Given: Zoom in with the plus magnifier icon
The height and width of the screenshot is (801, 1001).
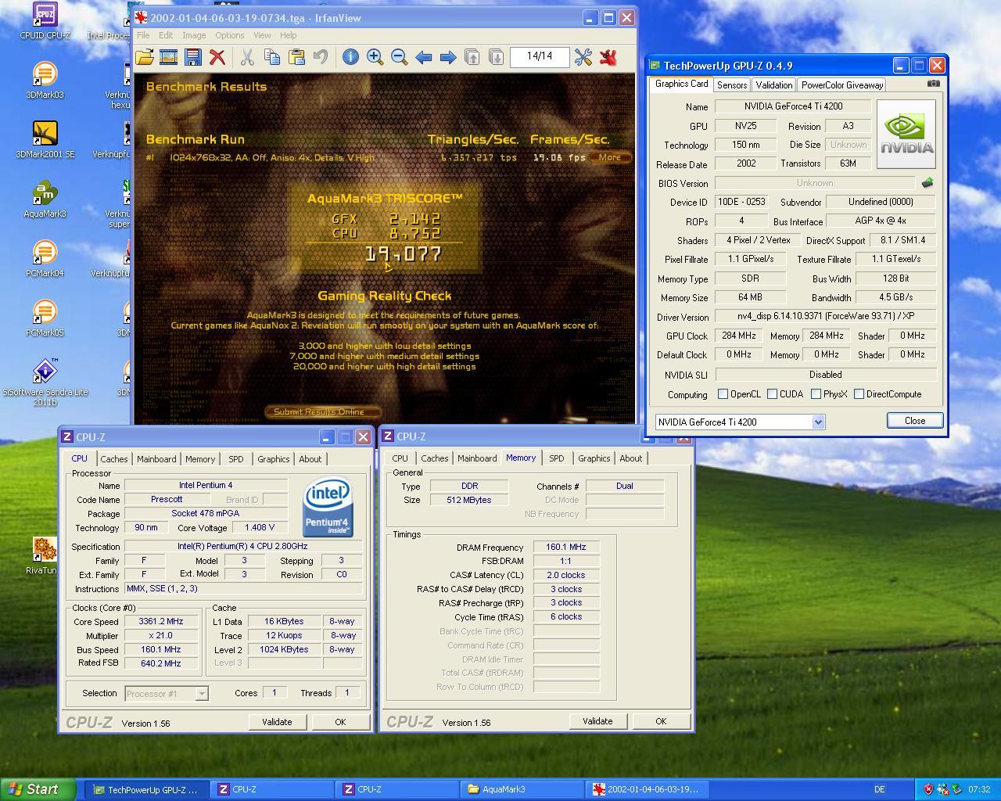Looking at the screenshot, I should pos(375,56).
